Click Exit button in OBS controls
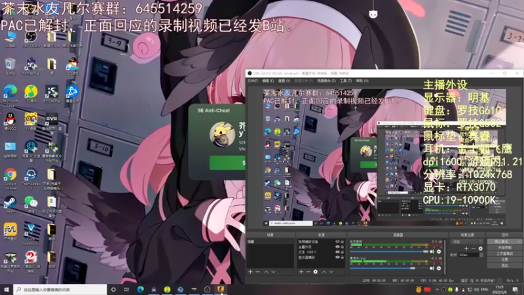The height and width of the screenshot is (295, 524). click(504, 265)
